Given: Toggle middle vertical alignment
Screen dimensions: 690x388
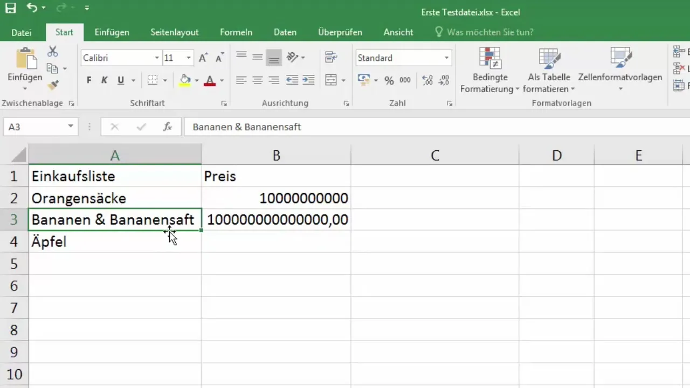Looking at the screenshot, I should coord(258,57).
